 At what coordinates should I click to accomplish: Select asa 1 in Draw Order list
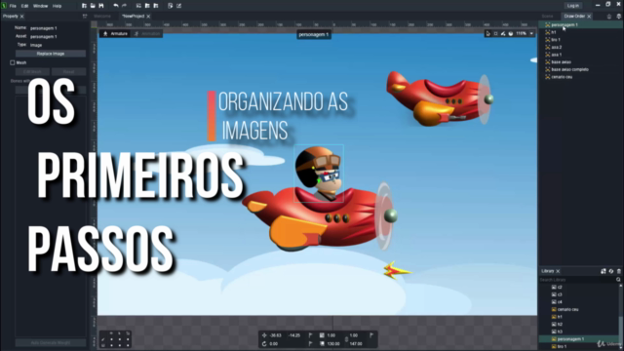pyautogui.click(x=580, y=55)
